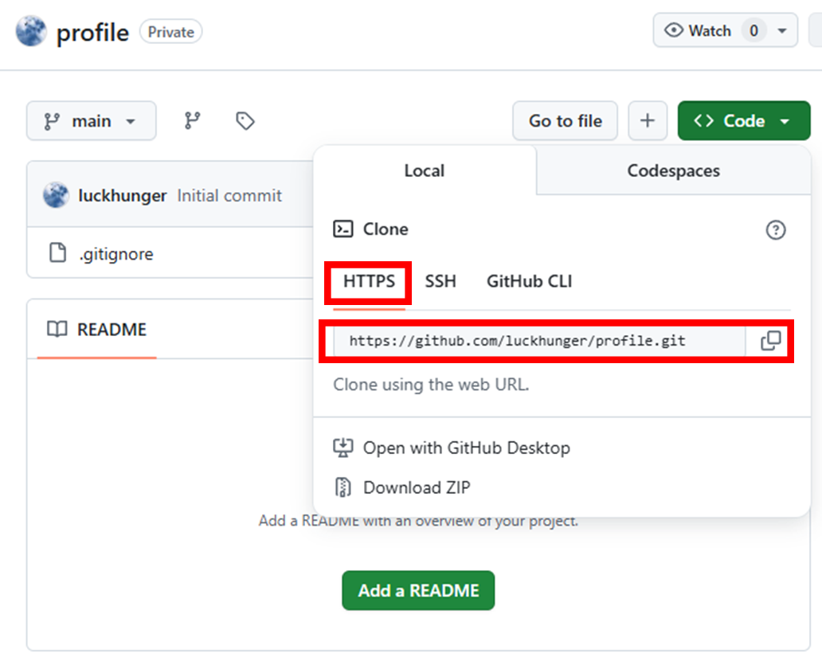Click Download ZIP
Image resolution: width=822 pixels, height=665 pixels.
coord(417,488)
